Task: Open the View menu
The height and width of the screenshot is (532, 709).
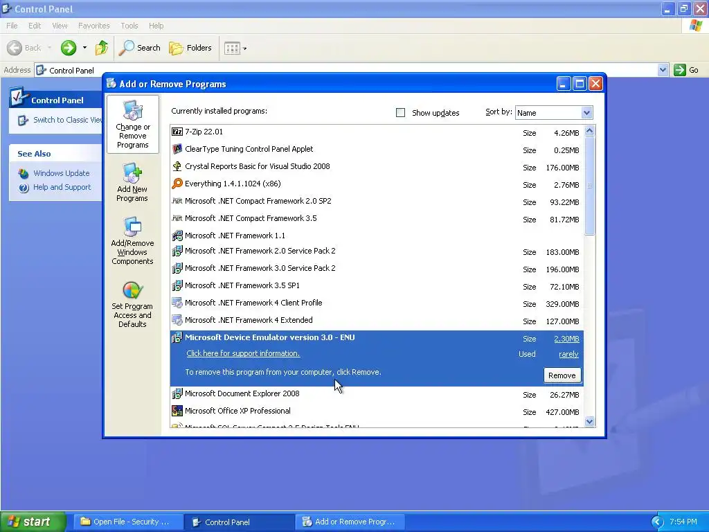Action: pos(60,26)
